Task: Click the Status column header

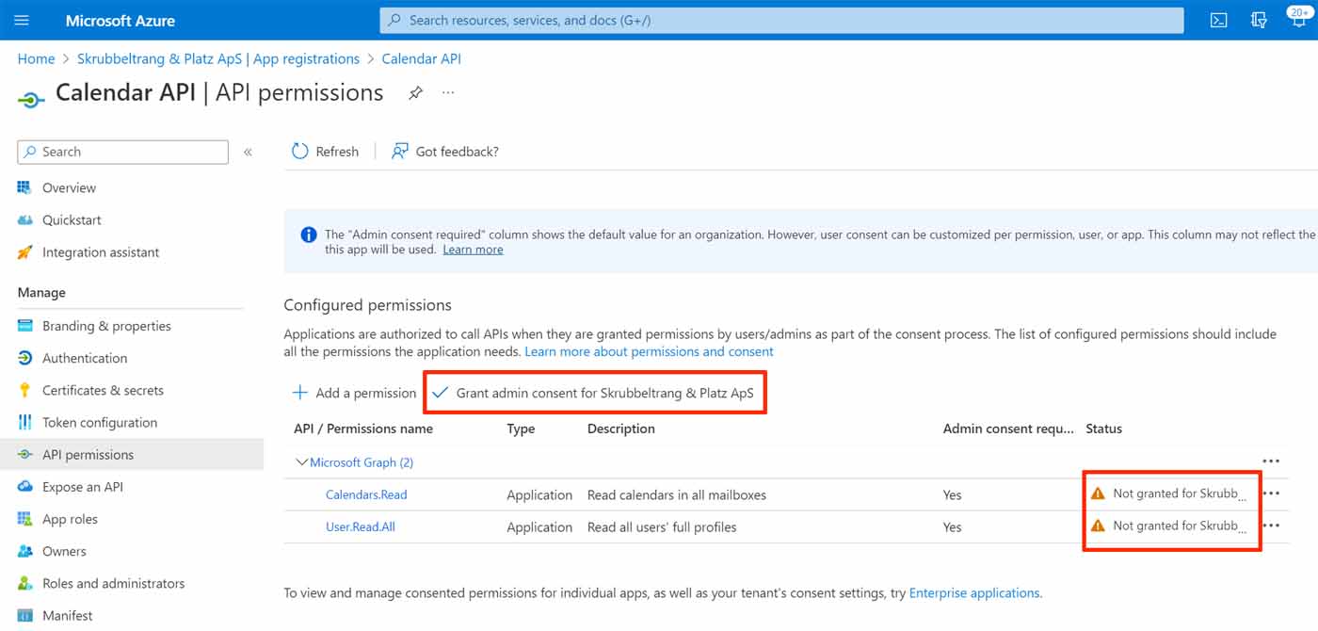Action: (x=1103, y=429)
